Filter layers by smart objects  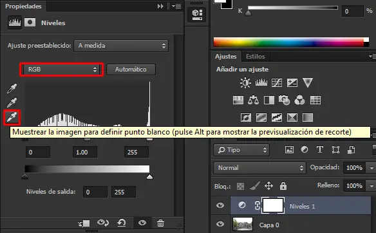pos(352,150)
